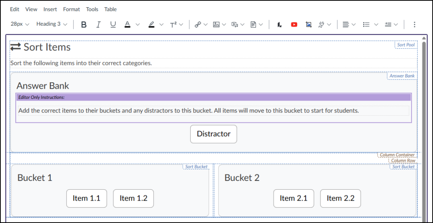Viewport: 433px width, 223px height.
Task: Open the Heading 3 style dropdown
Action: [x=52, y=24]
